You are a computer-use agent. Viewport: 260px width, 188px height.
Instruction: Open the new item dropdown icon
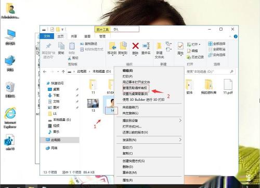(x=168, y=44)
